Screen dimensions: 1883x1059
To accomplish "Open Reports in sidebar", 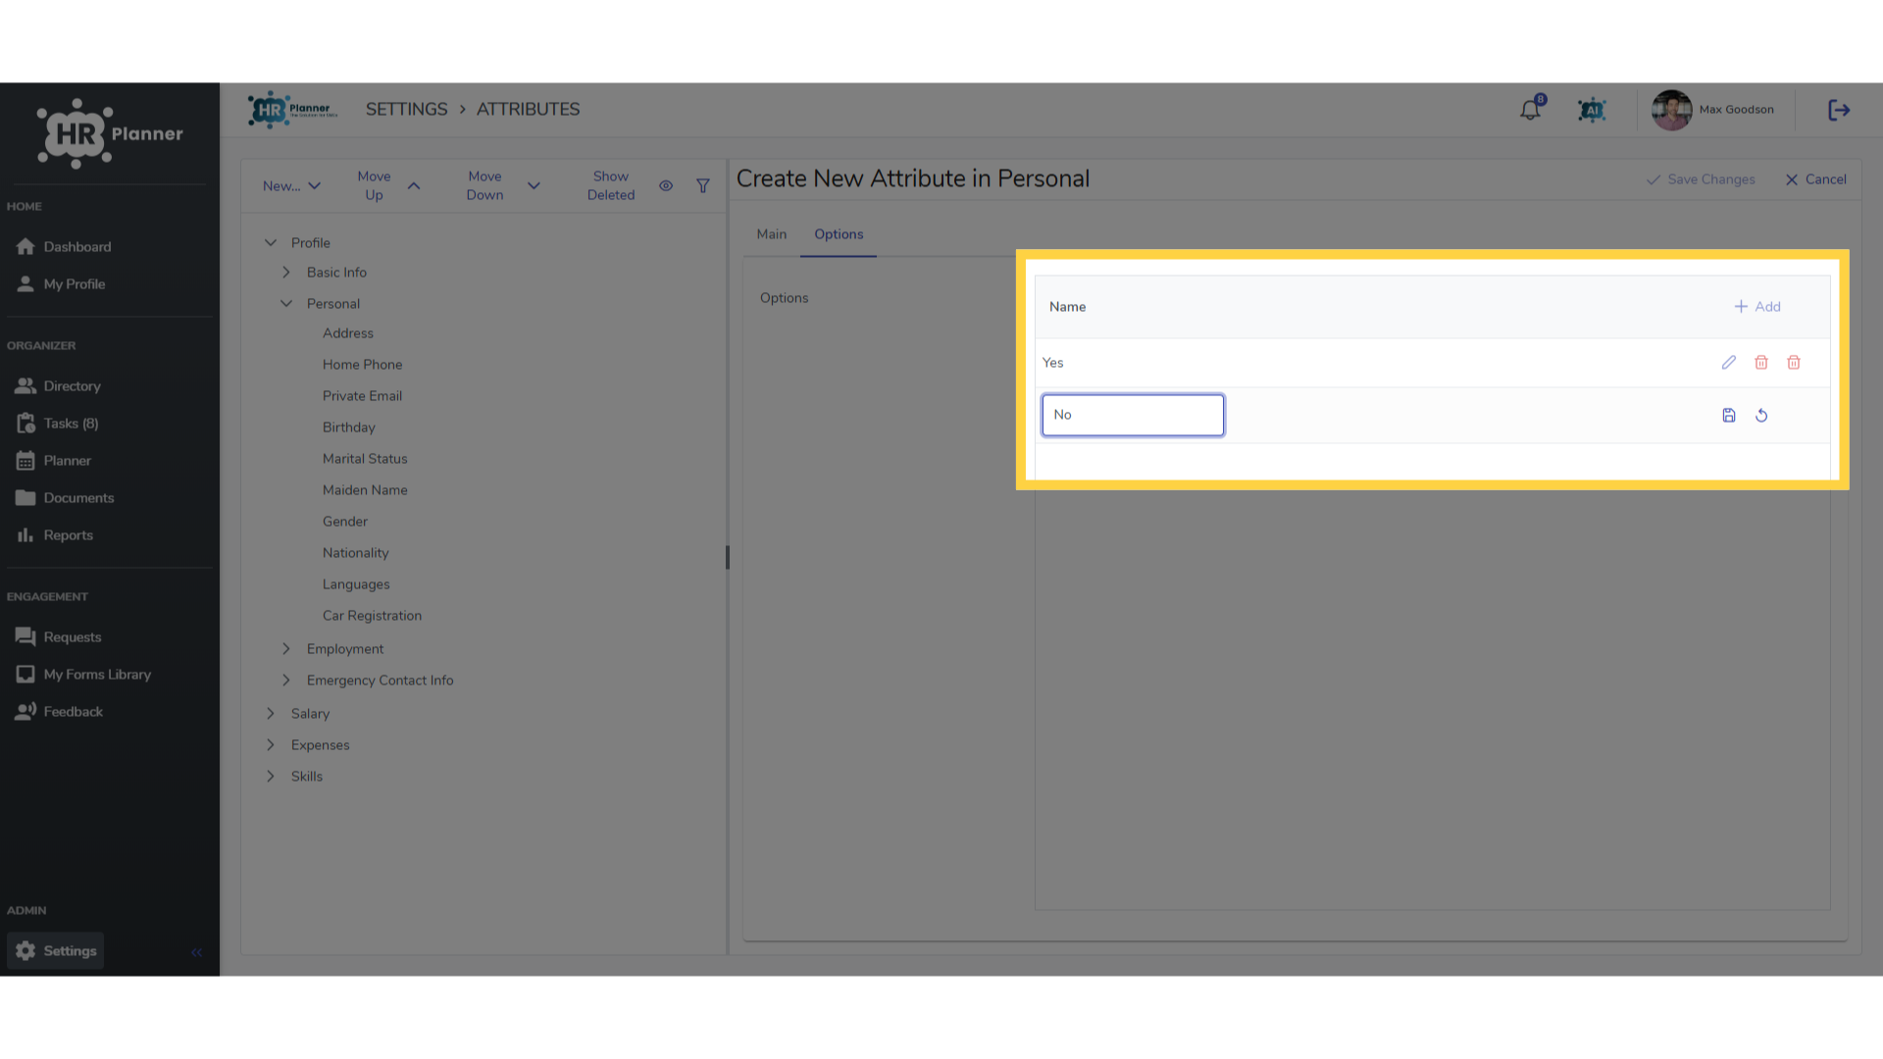I will (x=55, y=535).
